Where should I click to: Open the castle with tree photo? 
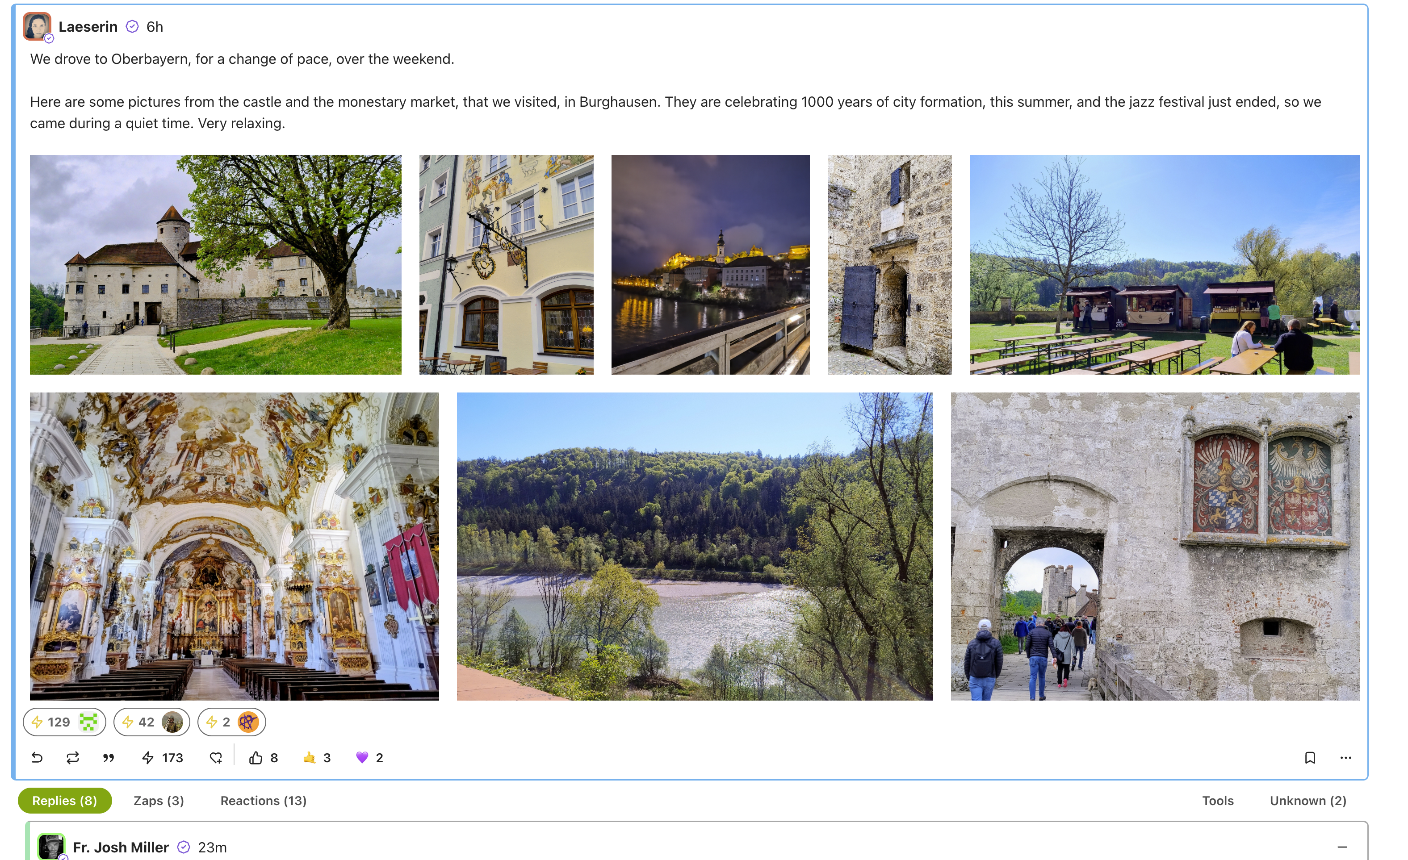215,264
